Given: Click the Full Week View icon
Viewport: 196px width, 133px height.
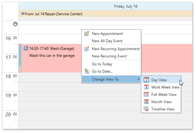Looking at the screenshot, I should click(x=146, y=94).
